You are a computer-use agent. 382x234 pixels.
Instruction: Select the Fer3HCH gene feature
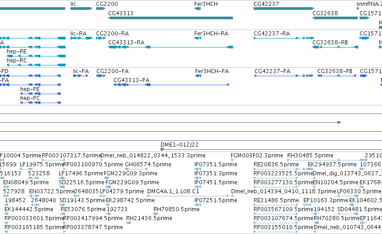(x=198, y=9)
